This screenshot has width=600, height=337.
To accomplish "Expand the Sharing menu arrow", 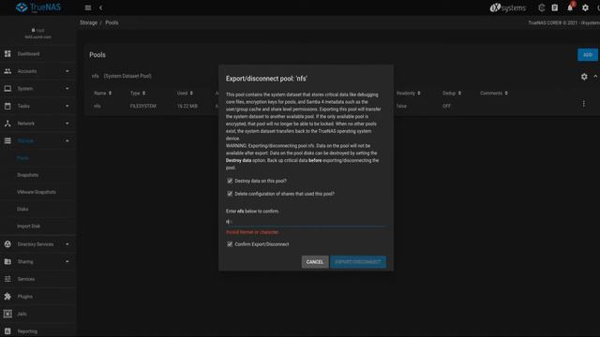I will (x=67, y=261).
